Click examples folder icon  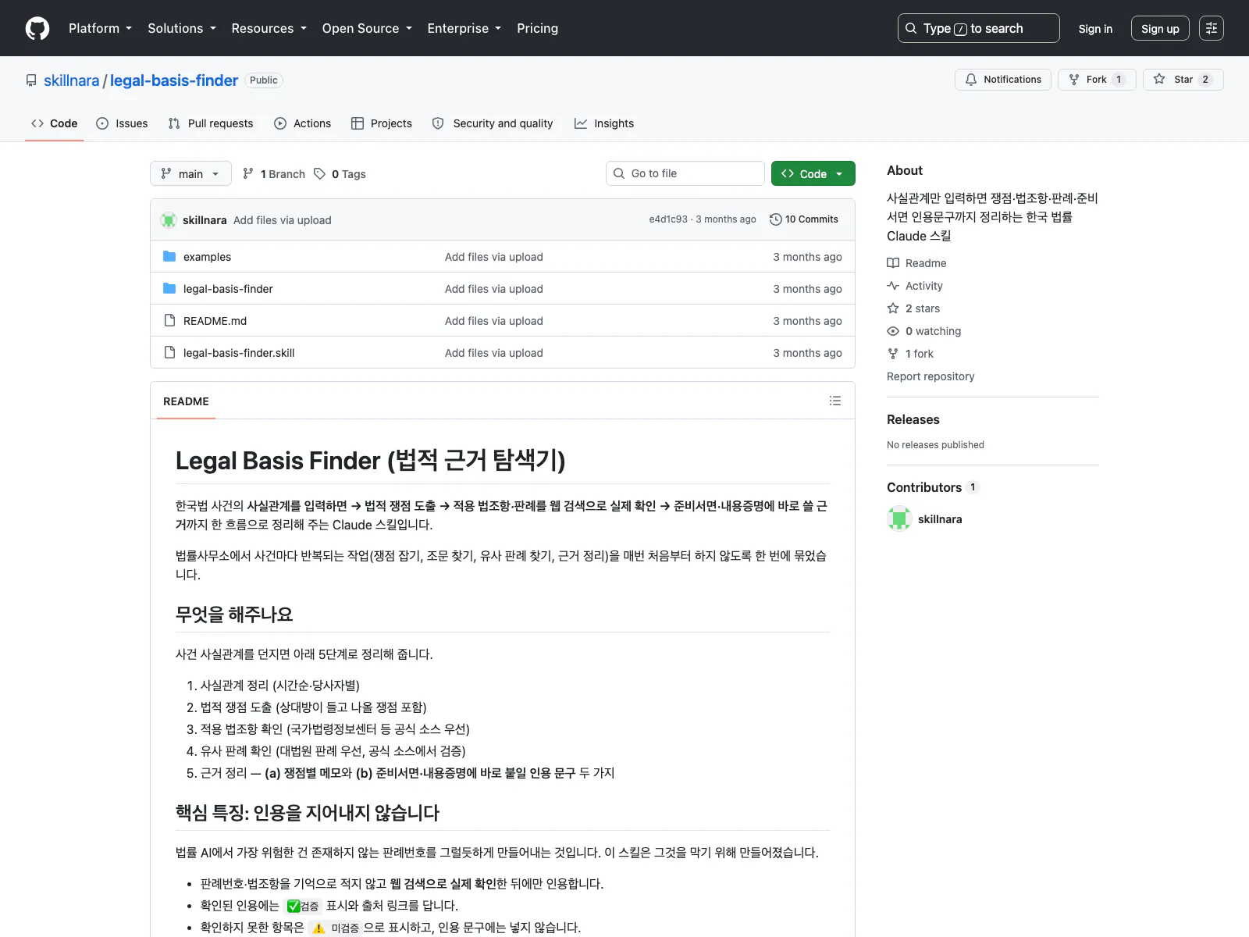pos(169,256)
